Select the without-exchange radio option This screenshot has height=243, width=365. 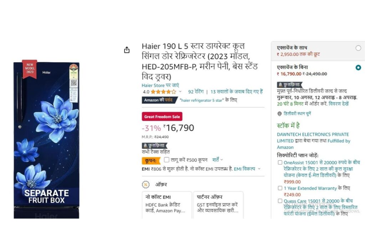click(358, 68)
